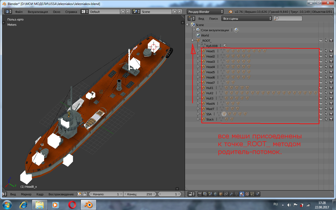
Task: Toggle visibility eye for Head1 object
Action: click(321, 51)
